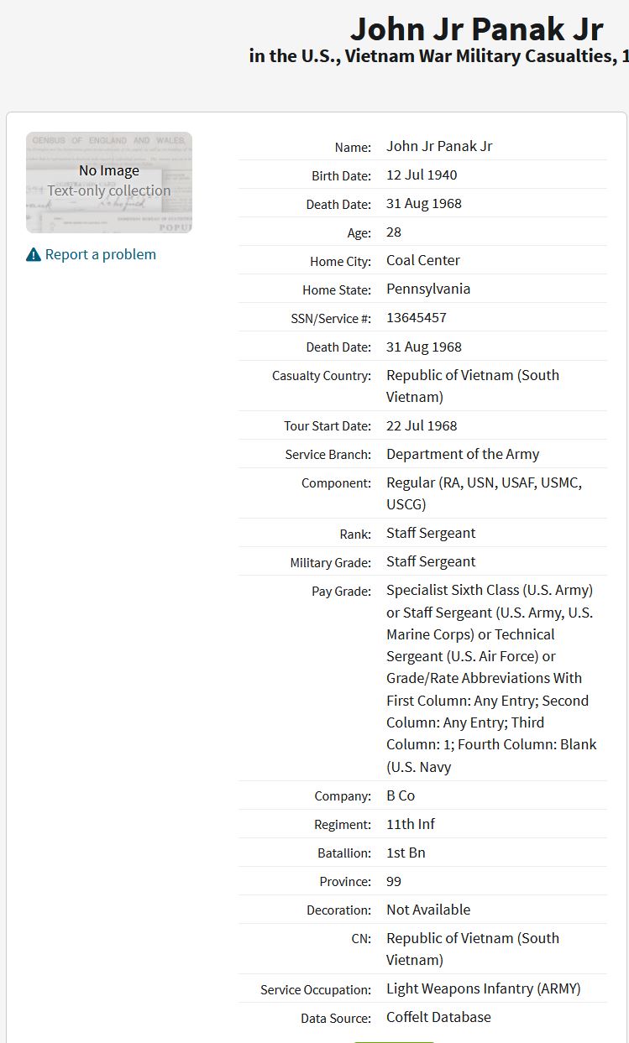Screen dimensions: 629x1043
Task: Select Light Weapons Infantry service occupation value
Action: pyautogui.click(x=484, y=988)
